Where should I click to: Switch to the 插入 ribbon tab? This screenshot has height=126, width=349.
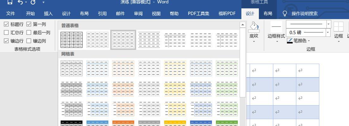(x=48, y=14)
